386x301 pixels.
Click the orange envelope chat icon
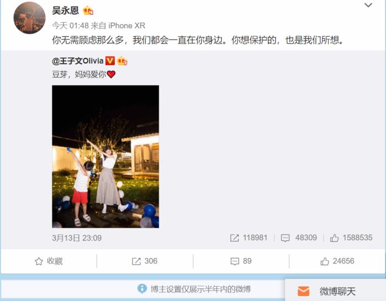303,291
